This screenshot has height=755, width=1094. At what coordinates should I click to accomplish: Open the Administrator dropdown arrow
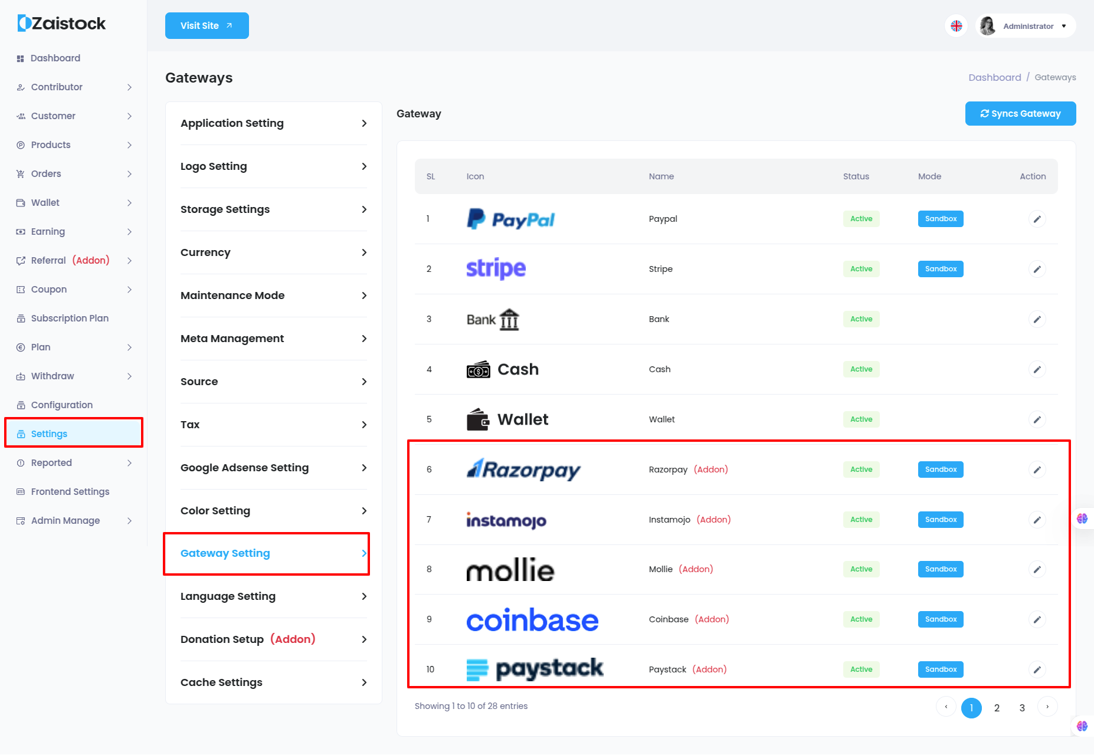click(x=1064, y=26)
